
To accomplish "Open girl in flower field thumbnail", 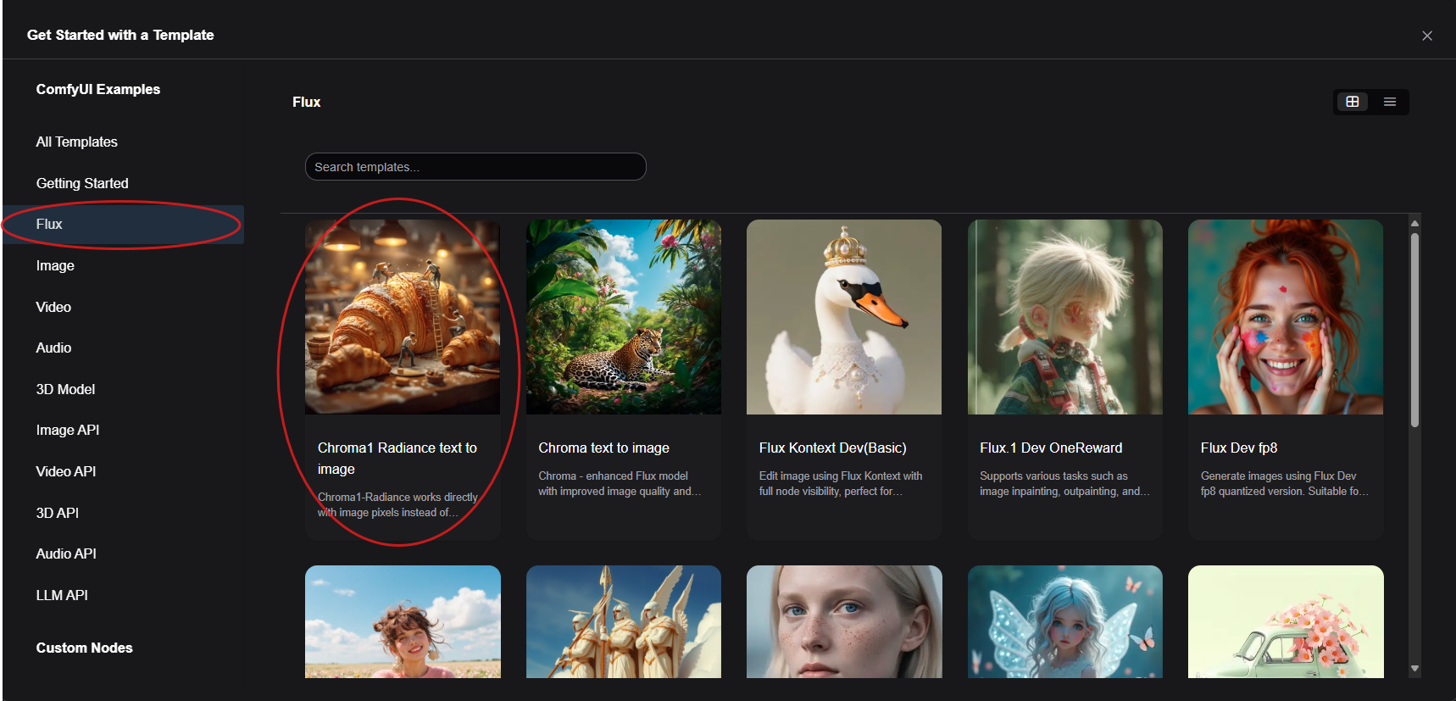I will point(403,621).
